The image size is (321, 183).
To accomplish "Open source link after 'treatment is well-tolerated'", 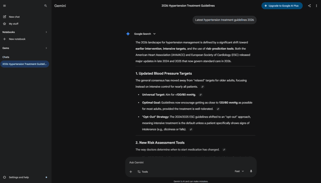I will pyautogui.click(x=218, y=109).
